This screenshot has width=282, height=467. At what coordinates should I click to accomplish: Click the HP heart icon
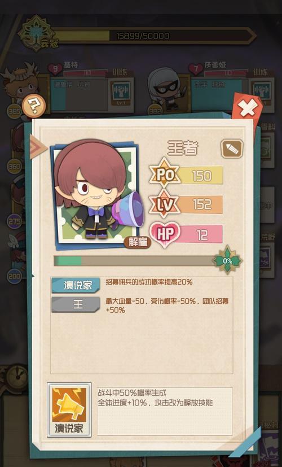coord(165,234)
